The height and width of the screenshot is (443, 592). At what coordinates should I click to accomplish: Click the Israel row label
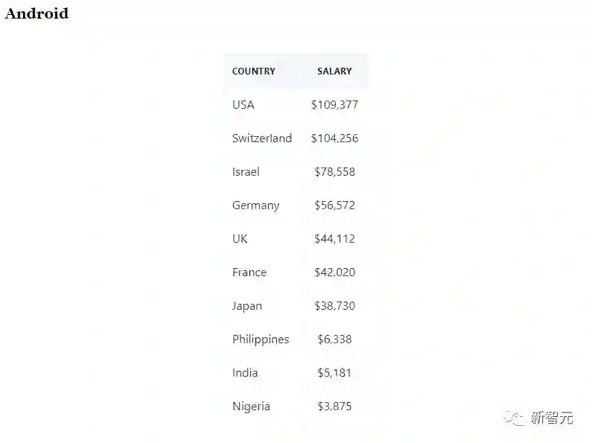tap(246, 172)
